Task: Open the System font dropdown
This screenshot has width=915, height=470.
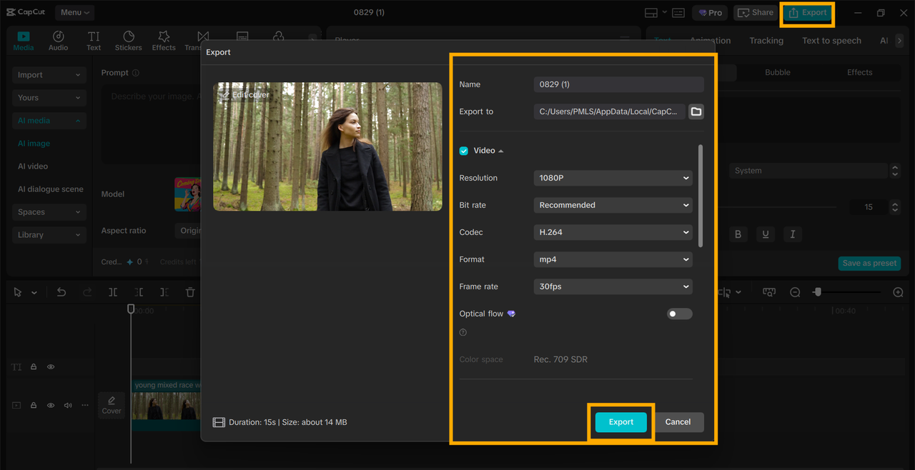Action: [808, 171]
